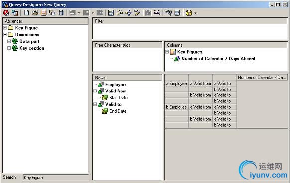Click the Key section dimension icon
This screenshot has height=183, width=290.
[x=15, y=48]
